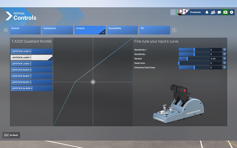
Task: Reset the Sensitivity + value
Action: click(x=225, y=50)
